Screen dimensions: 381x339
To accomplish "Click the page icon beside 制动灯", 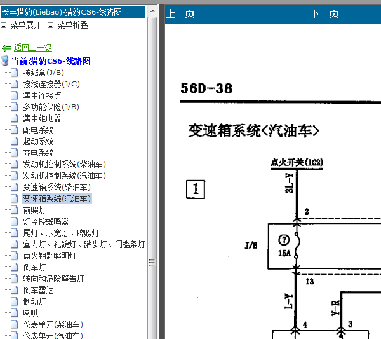I will point(15,301).
